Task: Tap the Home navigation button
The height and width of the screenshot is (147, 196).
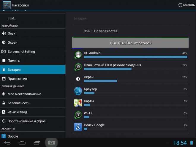Action: pos(22,143)
